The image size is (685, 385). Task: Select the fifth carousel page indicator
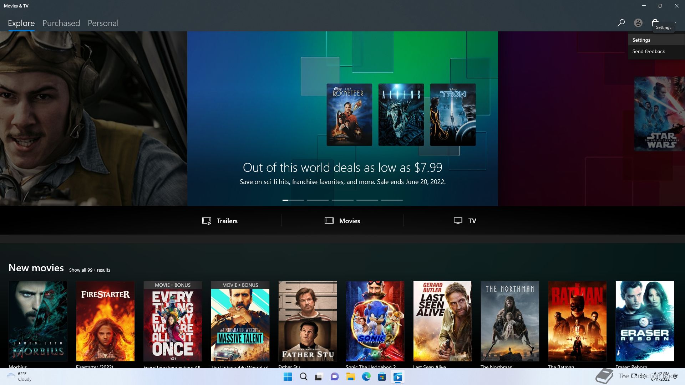(x=392, y=200)
